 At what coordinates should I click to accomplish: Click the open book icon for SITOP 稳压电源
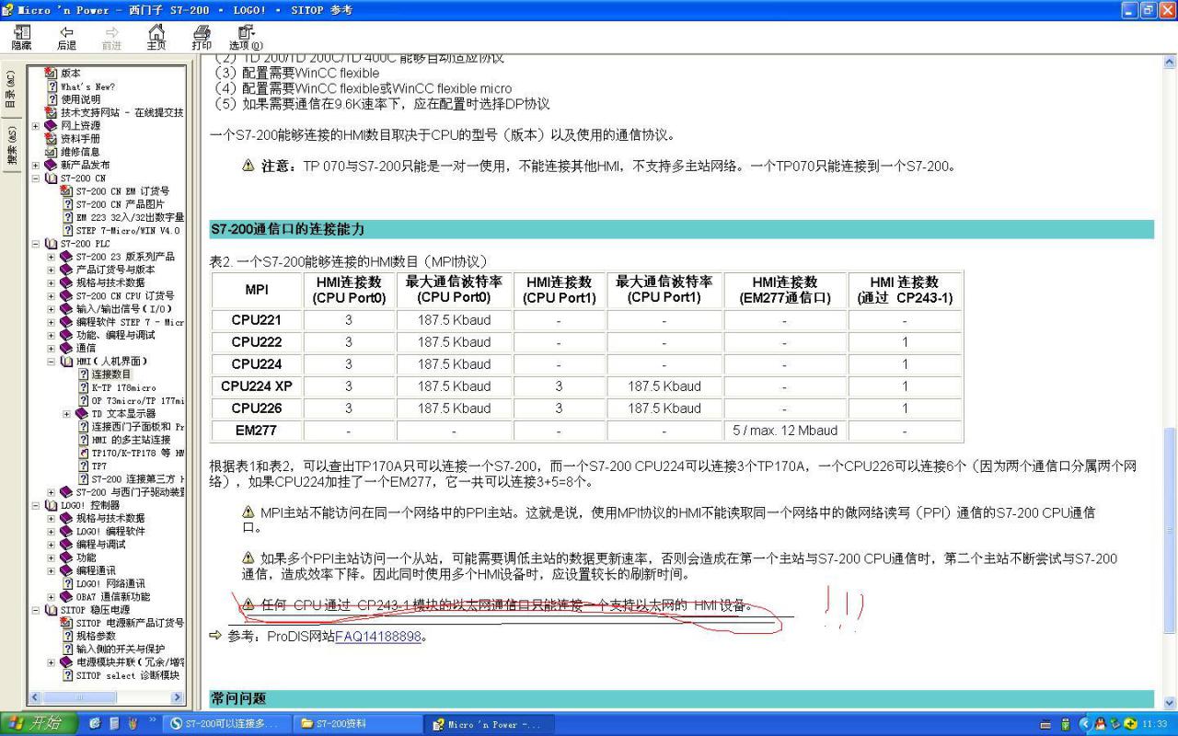(x=51, y=610)
